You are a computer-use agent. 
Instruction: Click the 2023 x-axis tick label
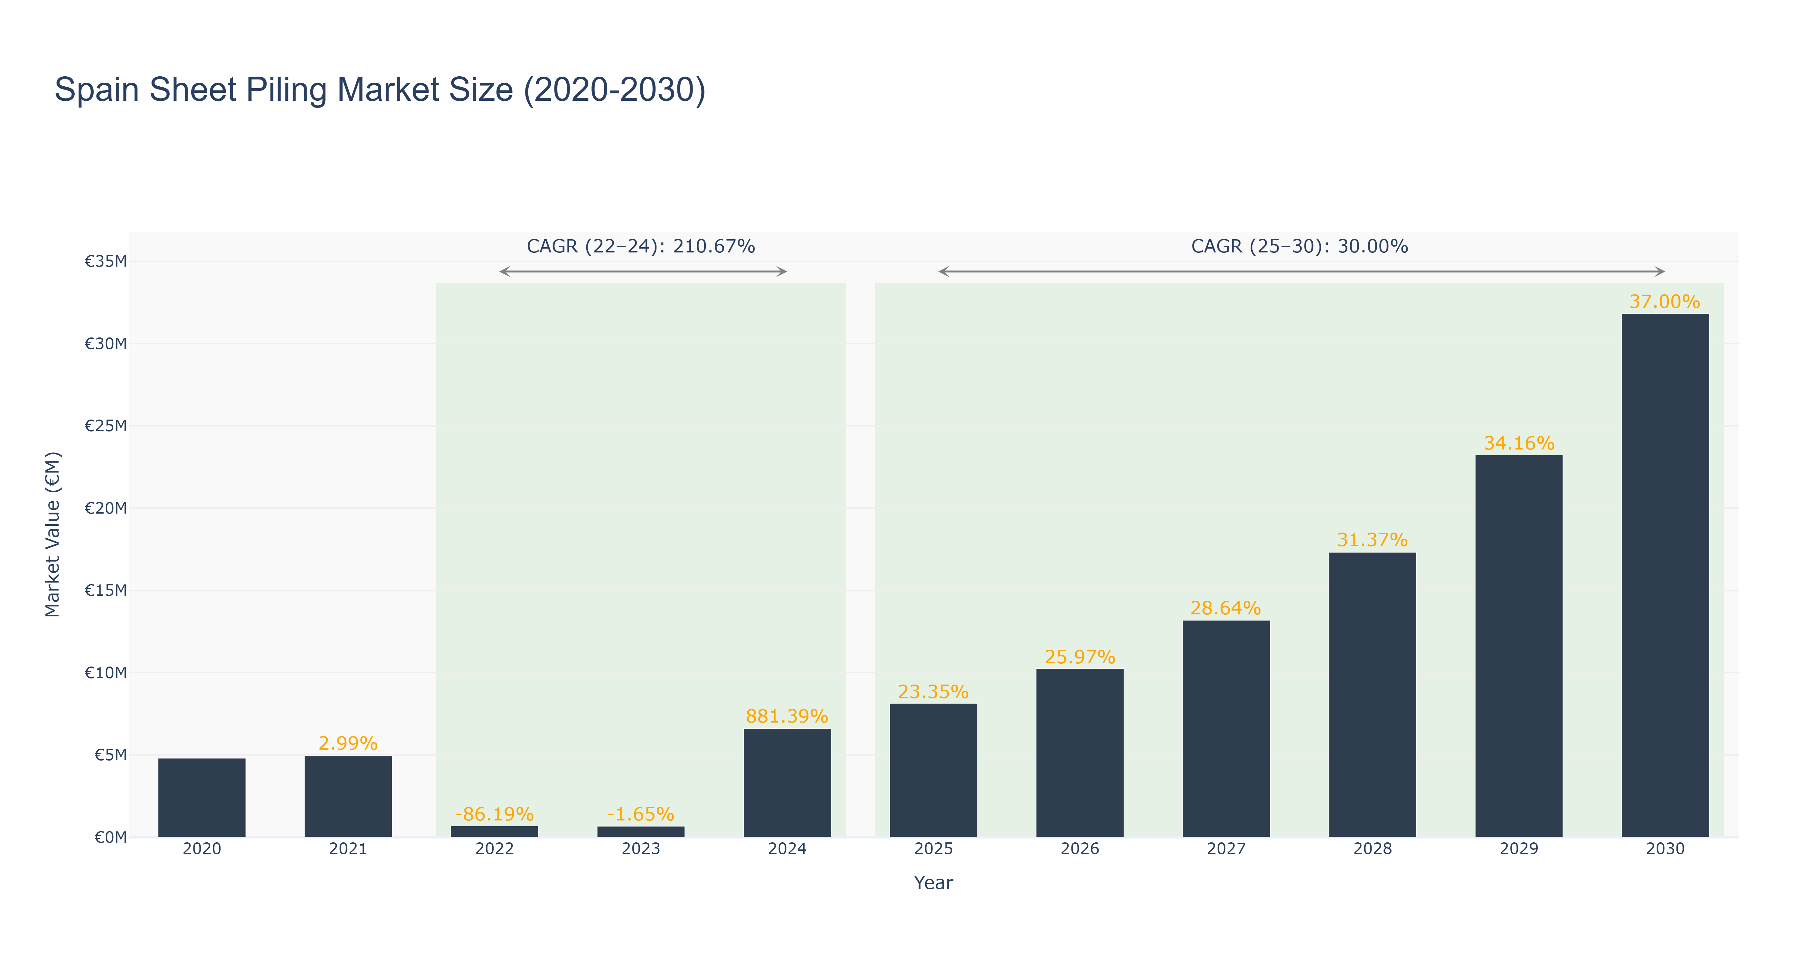pyautogui.click(x=641, y=849)
